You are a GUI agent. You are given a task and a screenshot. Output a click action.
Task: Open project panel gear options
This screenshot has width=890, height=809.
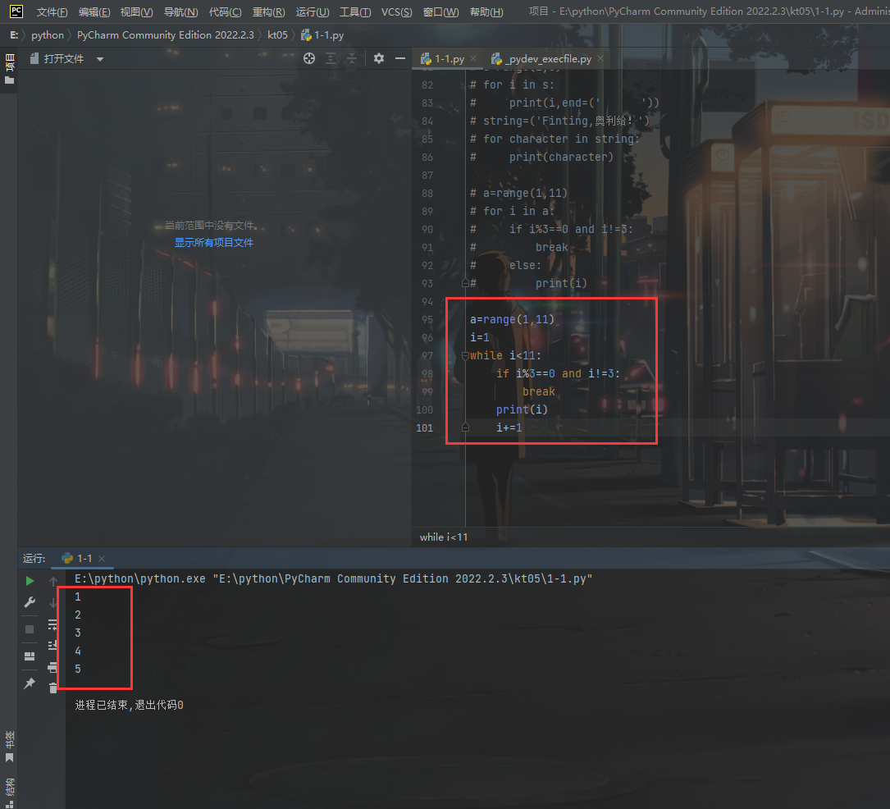(379, 58)
